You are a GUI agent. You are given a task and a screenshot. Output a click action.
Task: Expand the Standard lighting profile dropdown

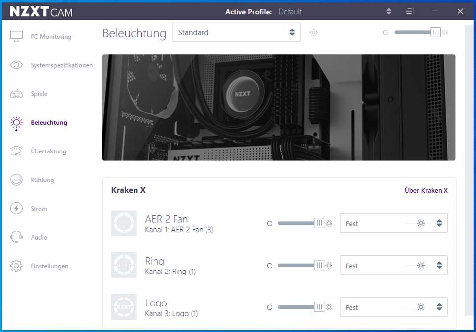click(x=237, y=33)
